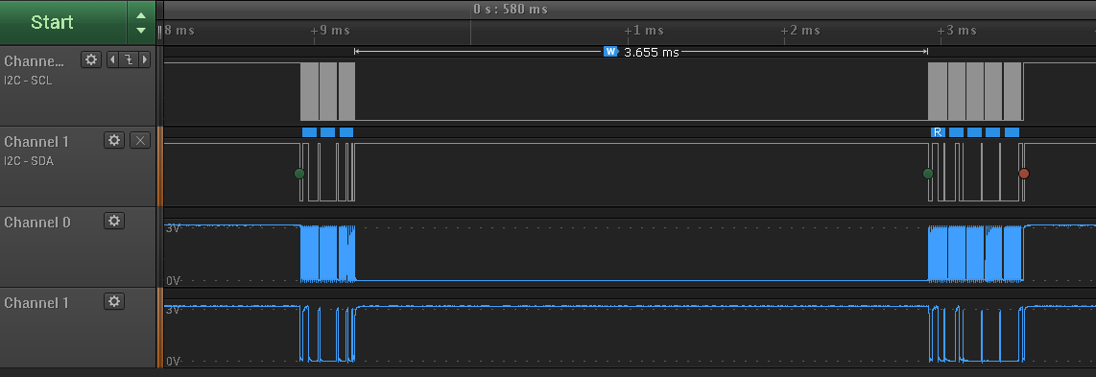Open settings gear for analog Channel 1
Screen dimensions: 1096x377
114,301
